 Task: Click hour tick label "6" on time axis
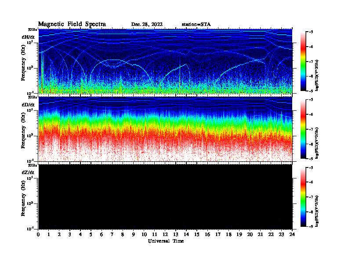(101, 234)
